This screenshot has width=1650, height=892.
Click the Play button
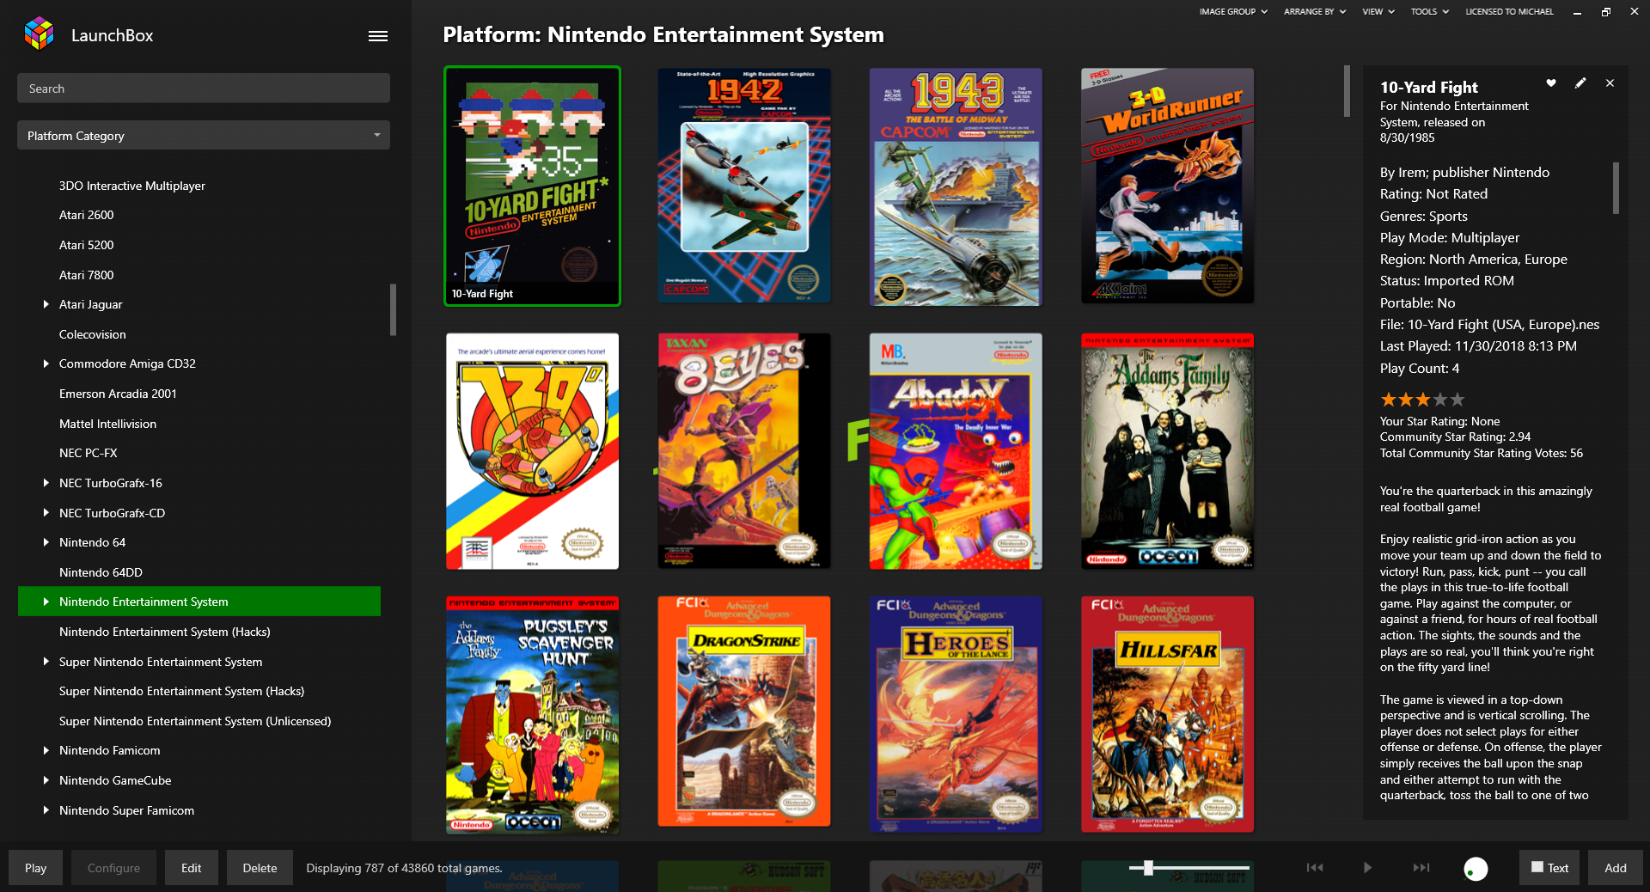tap(35, 868)
